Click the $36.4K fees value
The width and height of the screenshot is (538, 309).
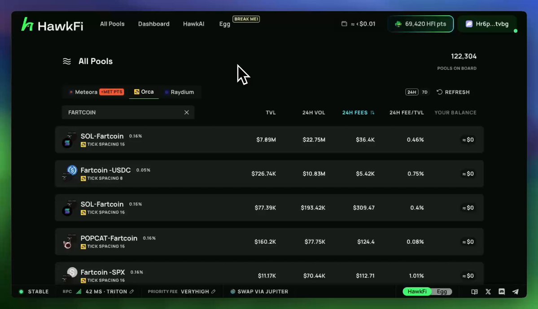tap(365, 139)
